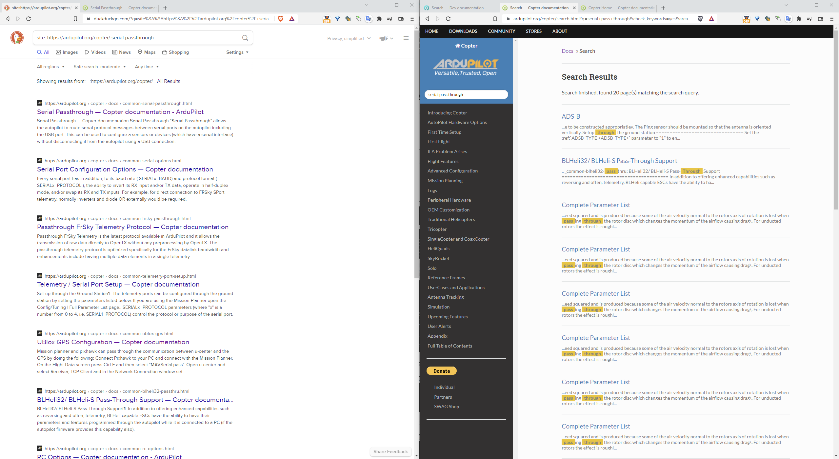Open the Serial Passthrough Copter documentation result
839x459 pixels.
tap(120, 112)
